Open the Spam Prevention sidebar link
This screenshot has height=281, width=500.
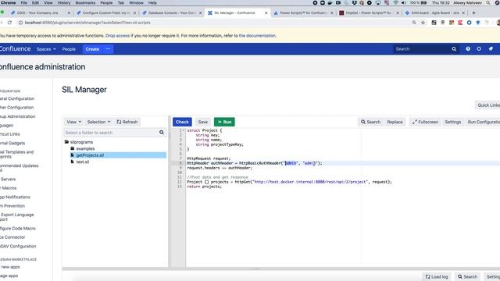pyautogui.click(x=12, y=206)
